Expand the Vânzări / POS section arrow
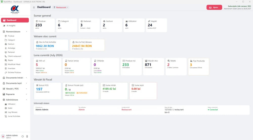 pos(27,89)
